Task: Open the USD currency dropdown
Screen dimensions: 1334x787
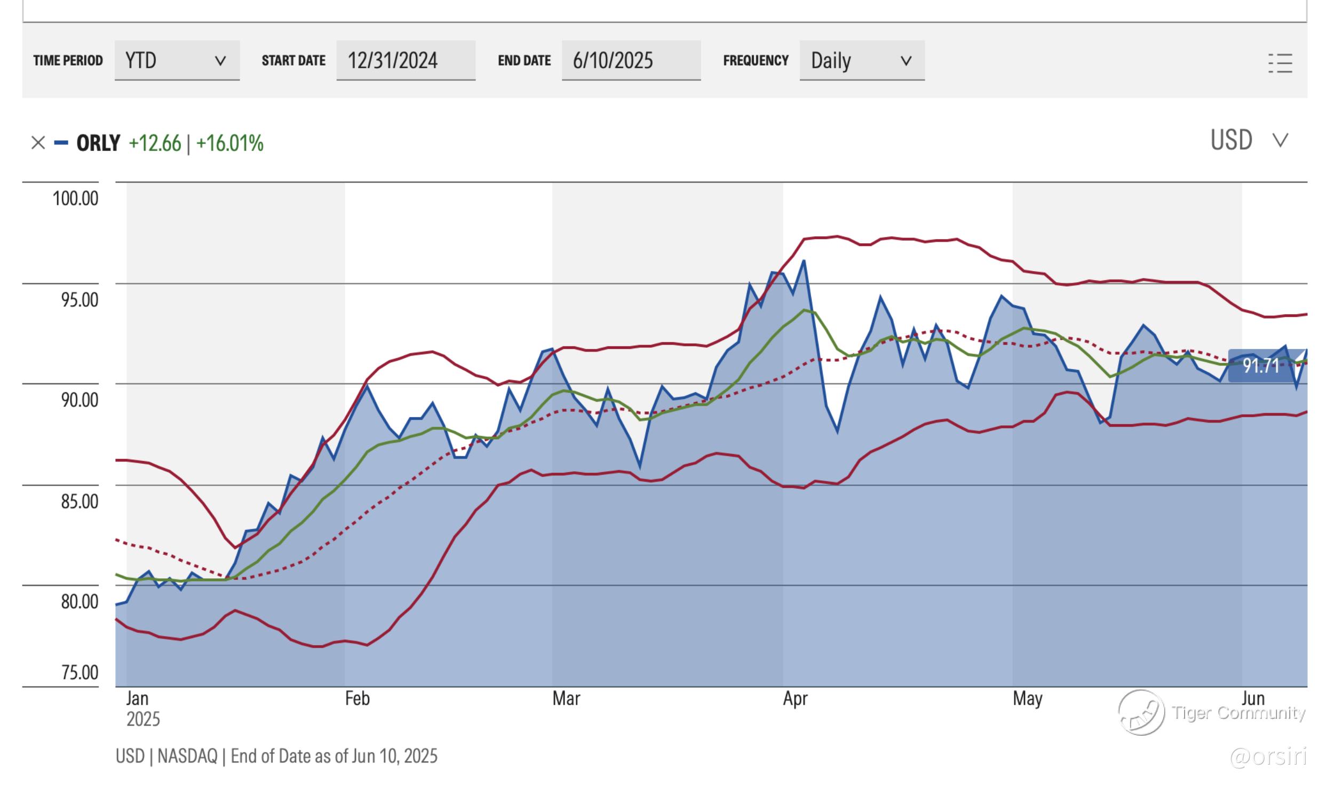Action: [x=1250, y=140]
